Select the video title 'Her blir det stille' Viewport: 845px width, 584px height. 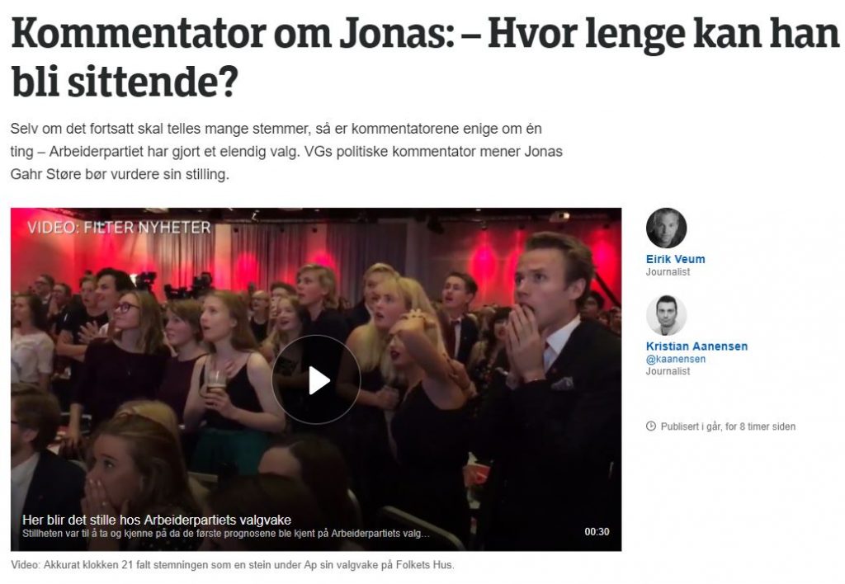click(x=157, y=520)
